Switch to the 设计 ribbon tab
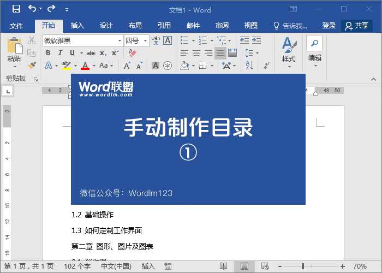The image size is (382, 273). point(106,26)
